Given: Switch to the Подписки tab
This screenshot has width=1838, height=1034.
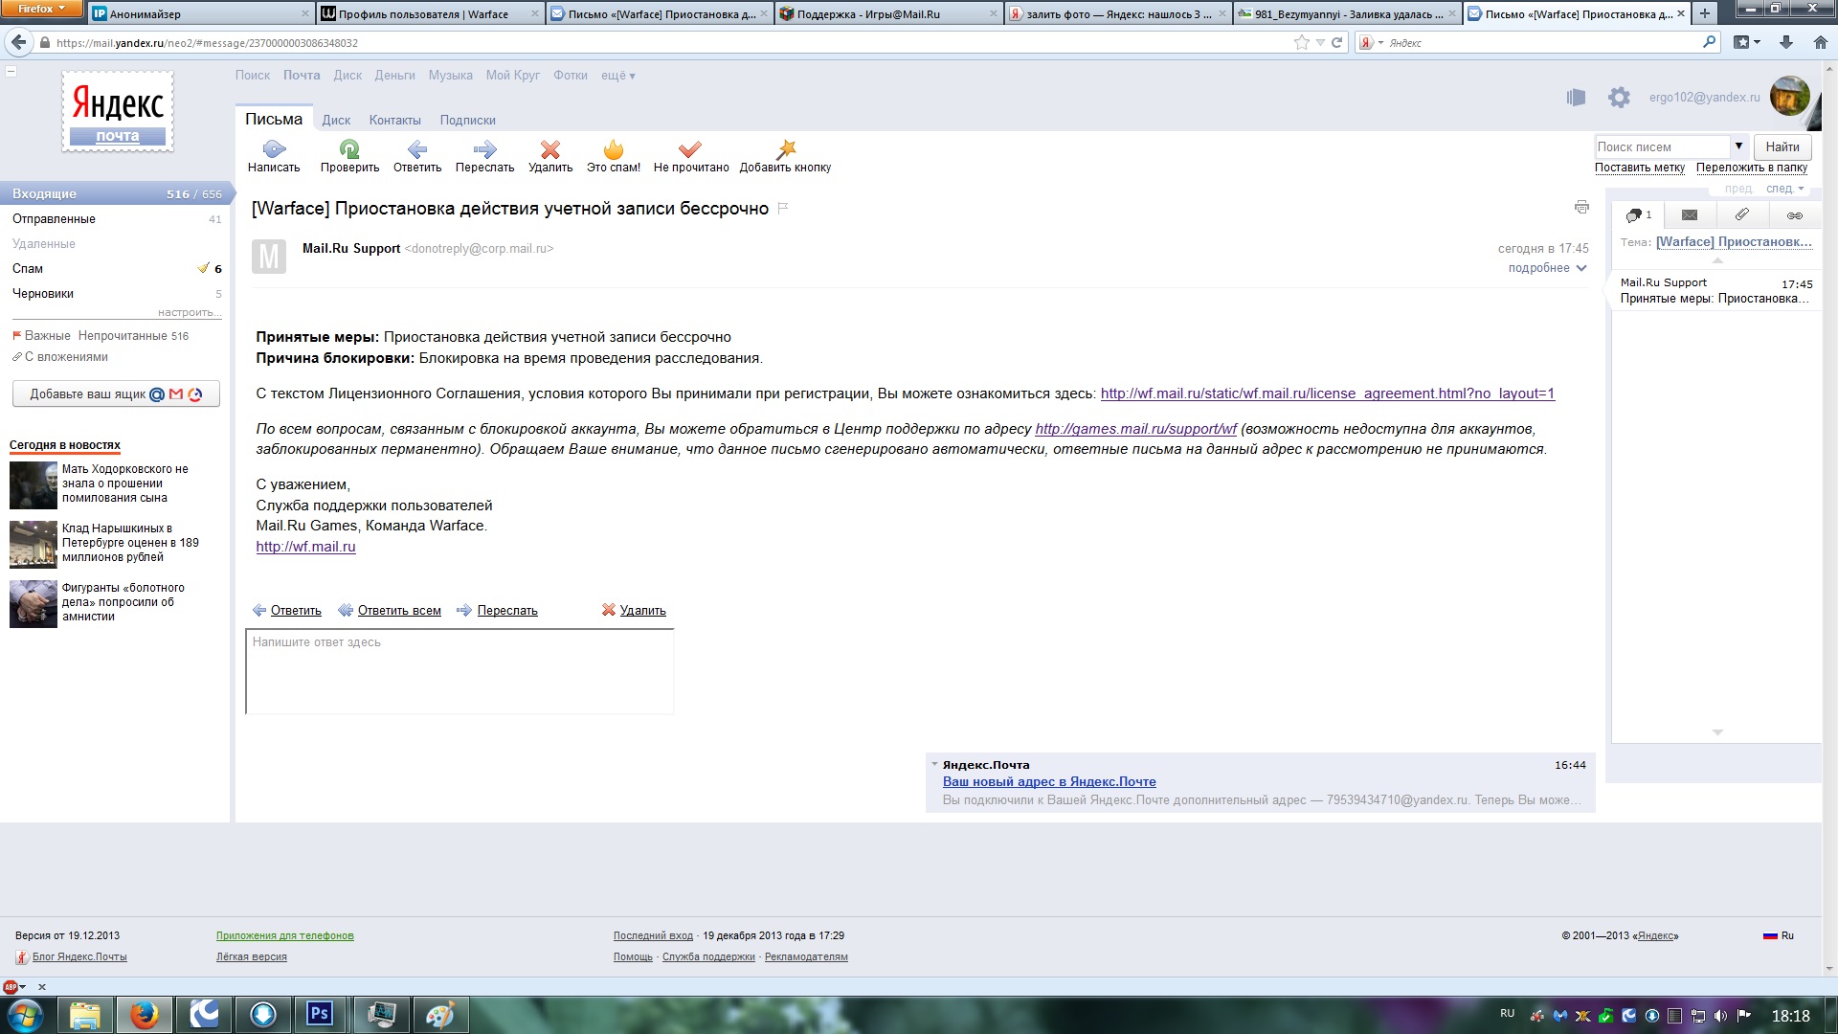Looking at the screenshot, I should coord(467,120).
